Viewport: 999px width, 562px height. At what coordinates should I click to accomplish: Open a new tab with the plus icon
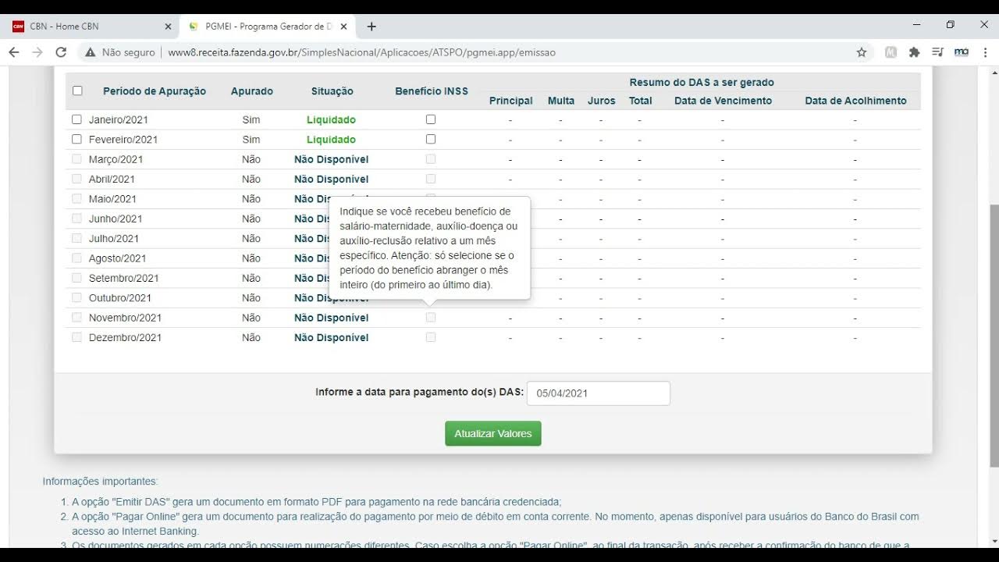pyautogui.click(x=372, y=27)
